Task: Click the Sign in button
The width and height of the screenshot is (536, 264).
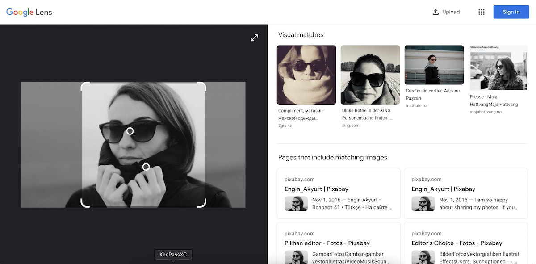Action: (x=511, y=12)
